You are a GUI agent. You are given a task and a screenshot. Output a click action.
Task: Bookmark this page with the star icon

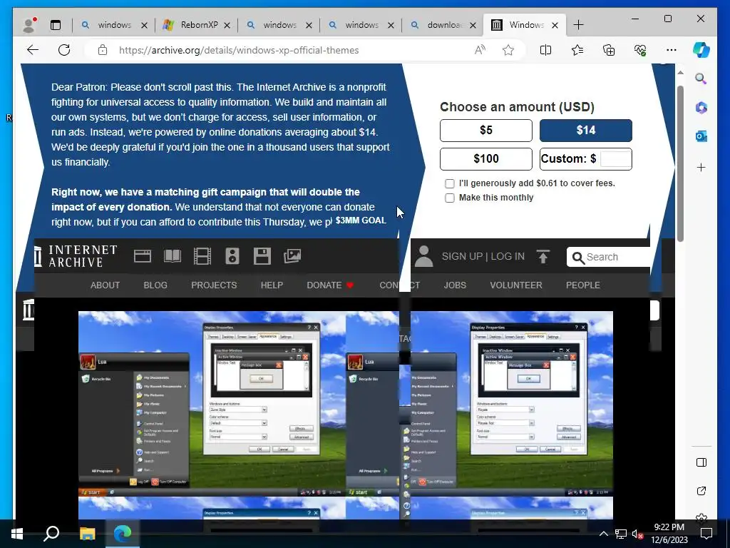tap(508, 50)
